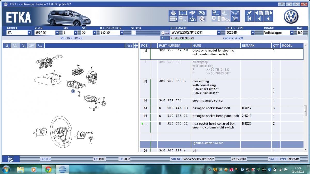The width and height of the screenshot is (310, 174).
Task: Open the ELSA link icon
Action: [216, 13]
